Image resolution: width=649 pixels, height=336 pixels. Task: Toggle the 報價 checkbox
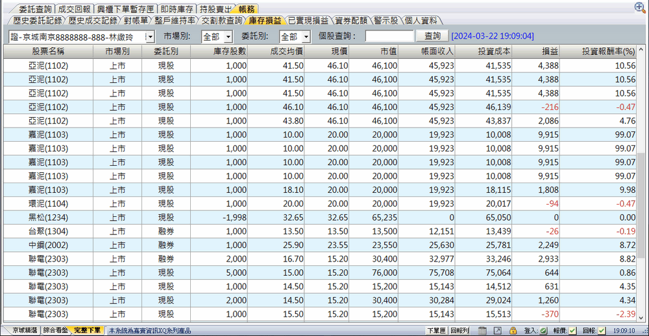click(x=572, y=331)
